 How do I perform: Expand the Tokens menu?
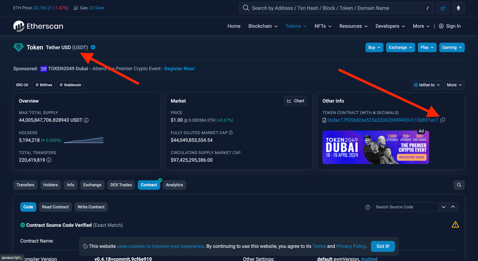[x=295, y=26]
